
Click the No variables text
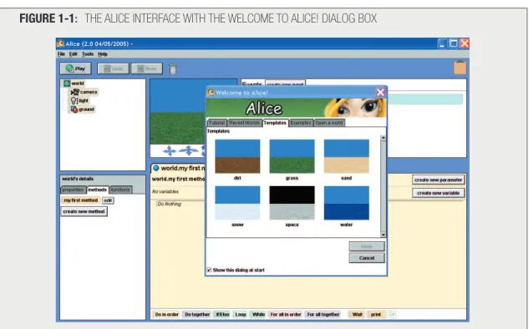click(x=165, y=191)
